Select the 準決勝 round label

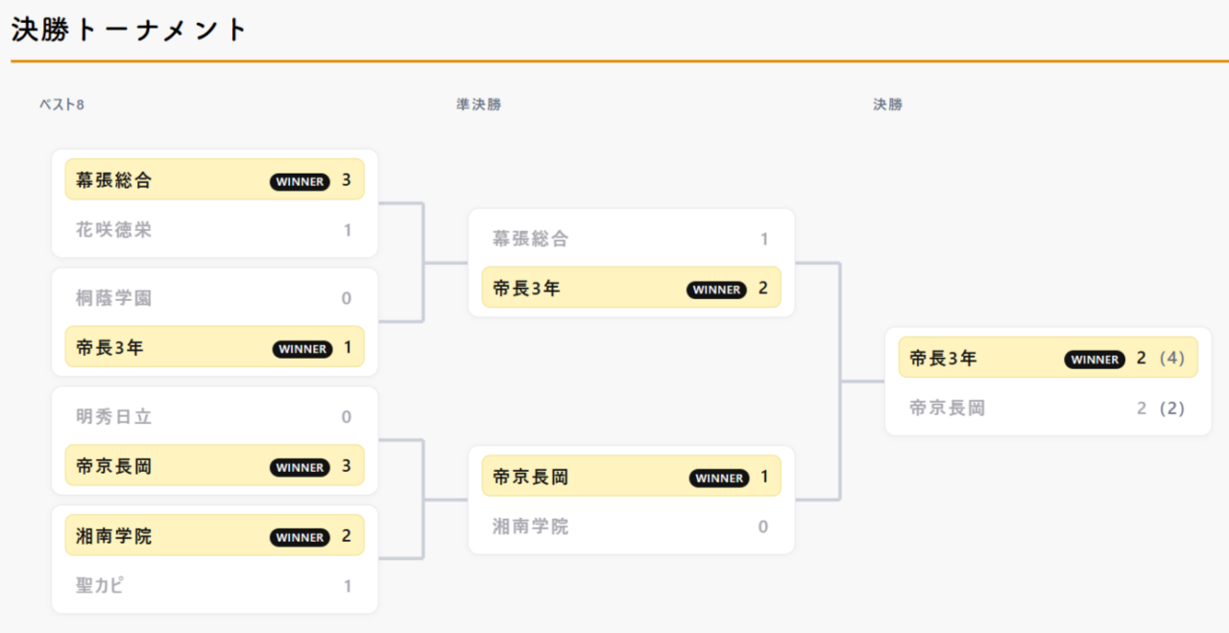click(x=478, y=105)
